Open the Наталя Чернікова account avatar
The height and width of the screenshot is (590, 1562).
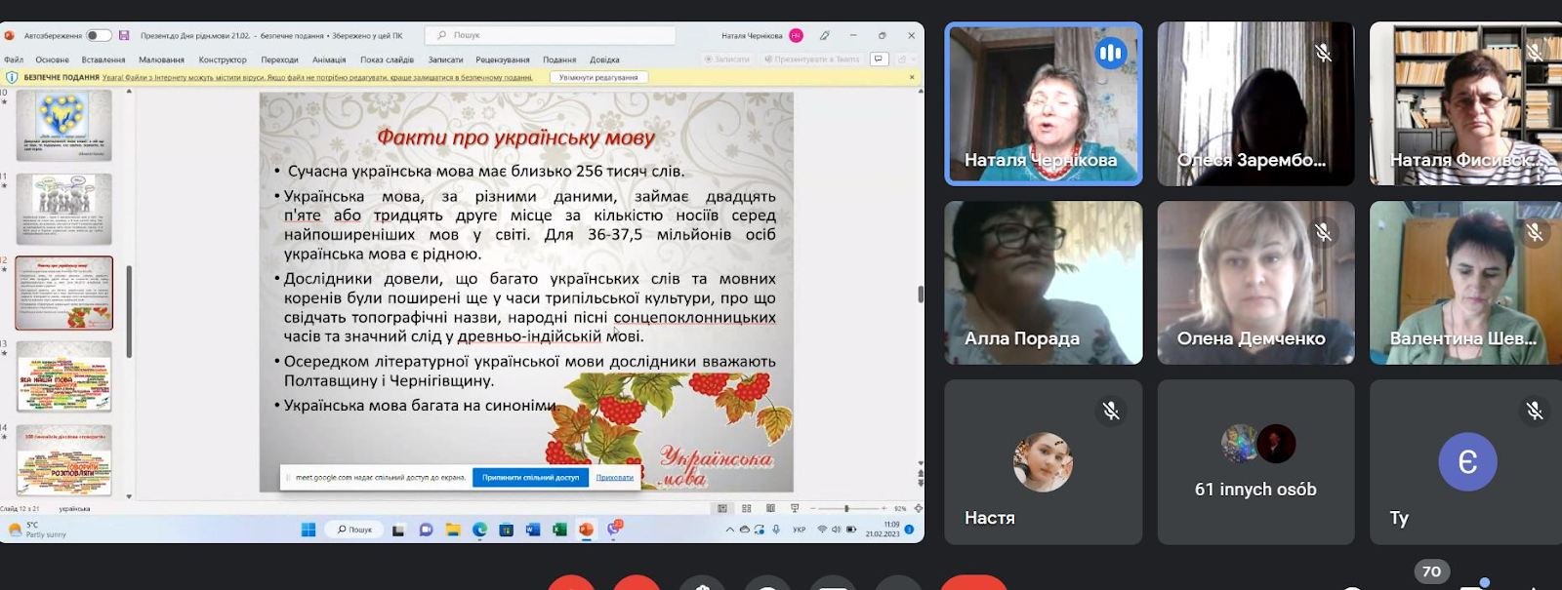tap(797, 35)
